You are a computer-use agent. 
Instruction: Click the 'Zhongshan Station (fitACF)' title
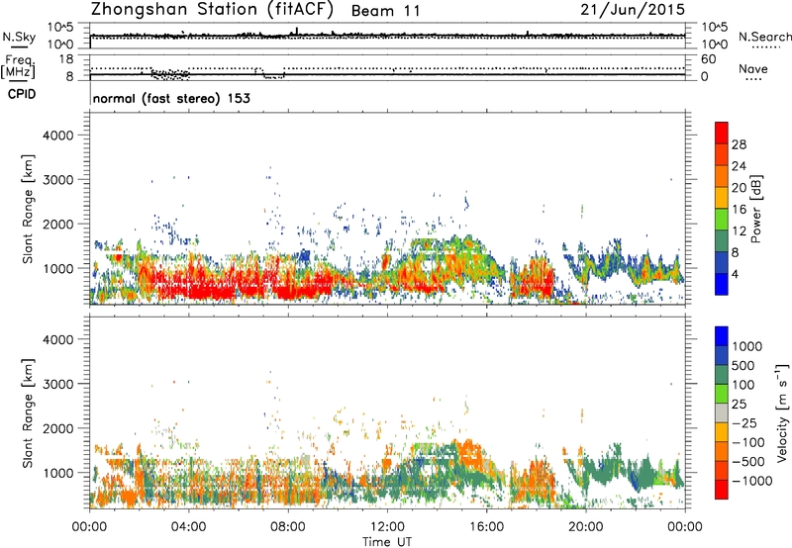(x=212, y=10)
